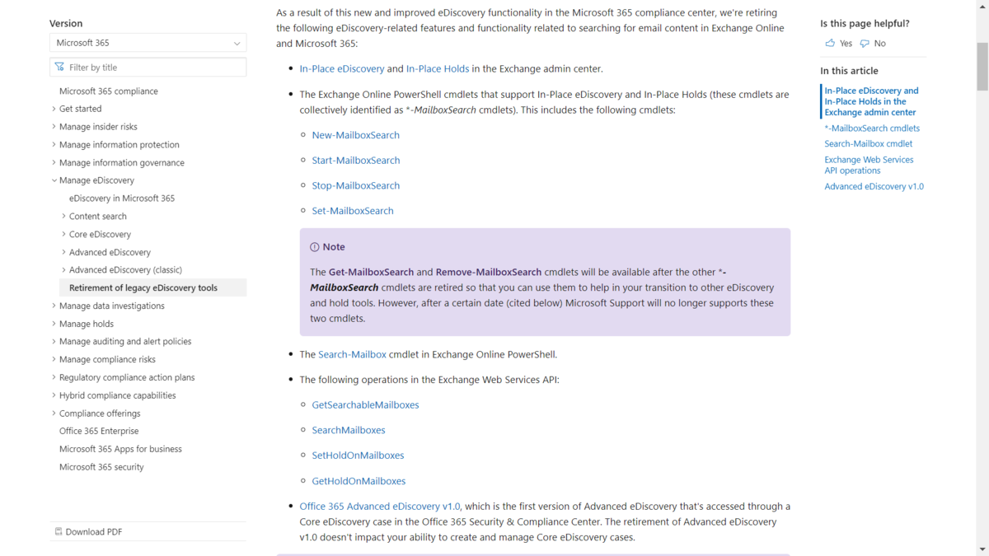
Task: Click the page vertical scrollbar thumb
Action: 982,67
